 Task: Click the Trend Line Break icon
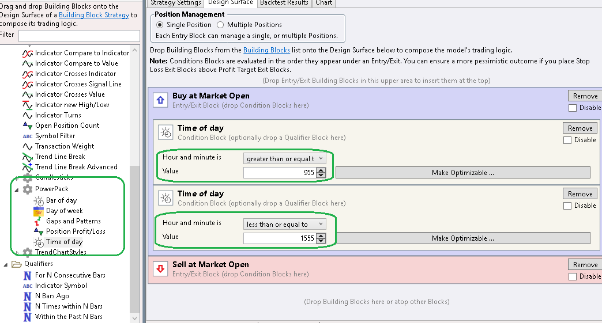pyautogui.click(x=28, y=157)
